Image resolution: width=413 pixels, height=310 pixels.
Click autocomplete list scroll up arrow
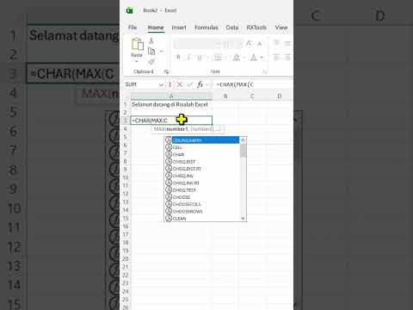[x=243, y=140]
